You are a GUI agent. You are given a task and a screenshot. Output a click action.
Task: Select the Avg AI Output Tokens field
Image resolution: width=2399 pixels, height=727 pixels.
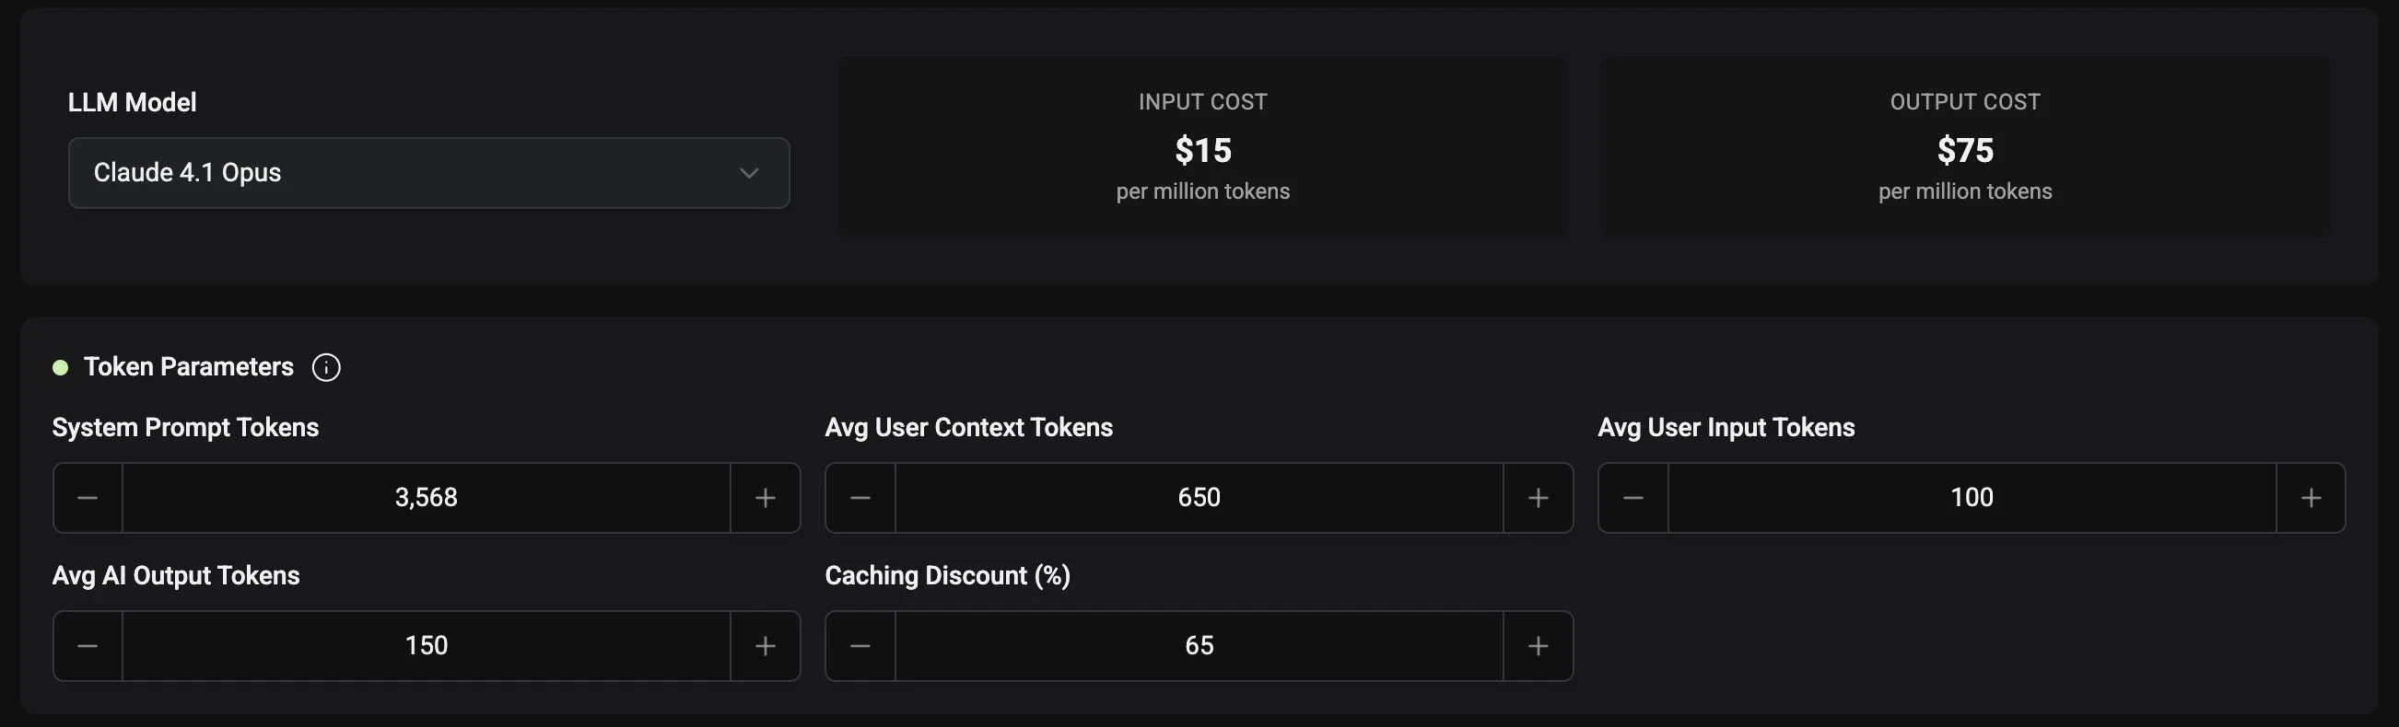pyautogui.click(x=427, y=646)
